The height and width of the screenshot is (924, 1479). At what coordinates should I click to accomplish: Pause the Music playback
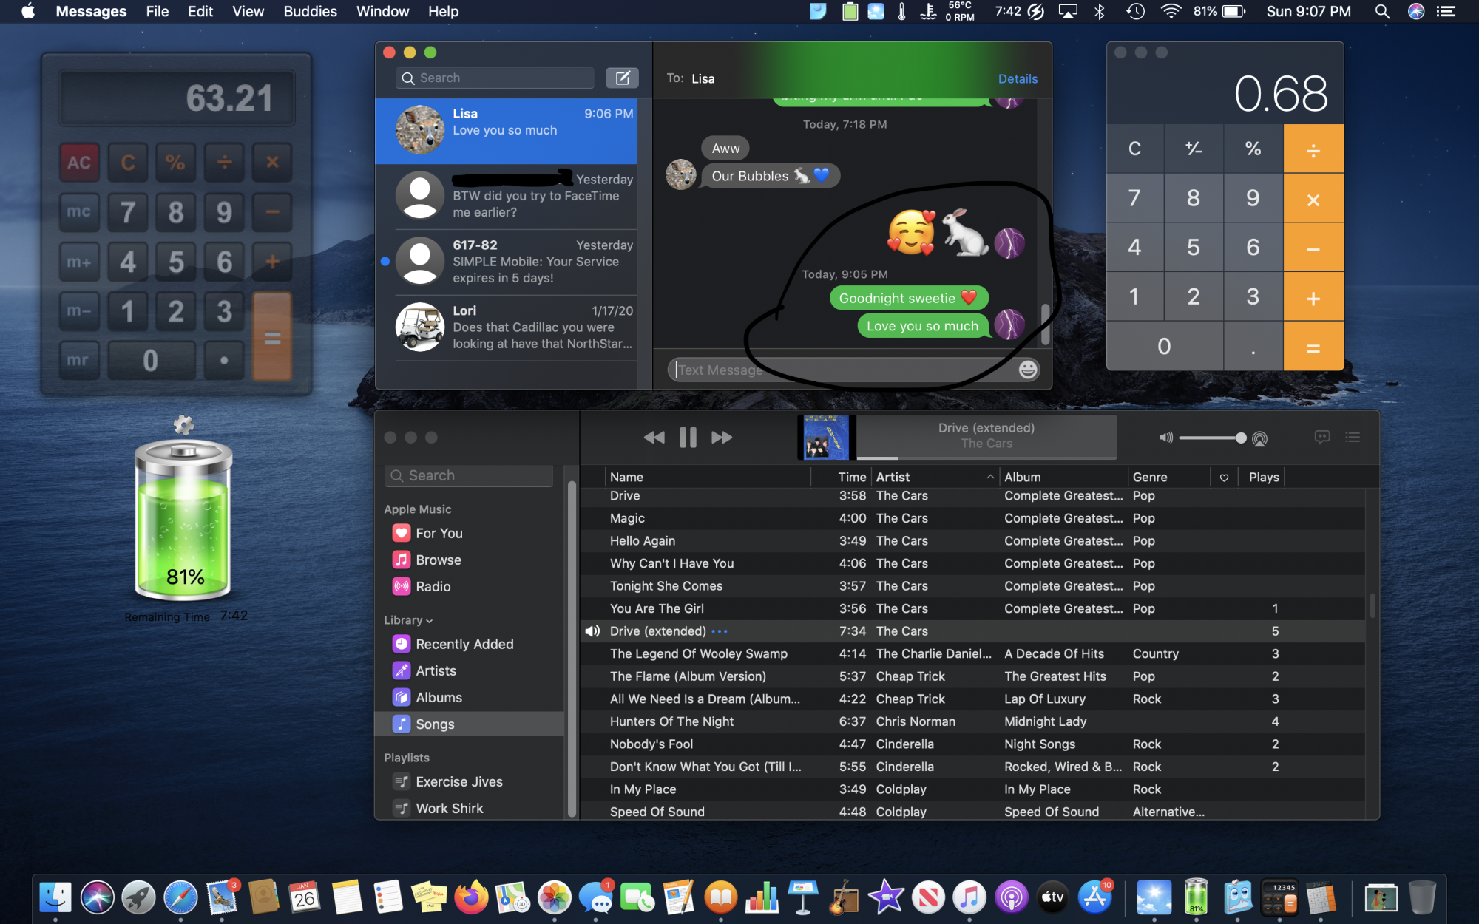pos(688,438)
